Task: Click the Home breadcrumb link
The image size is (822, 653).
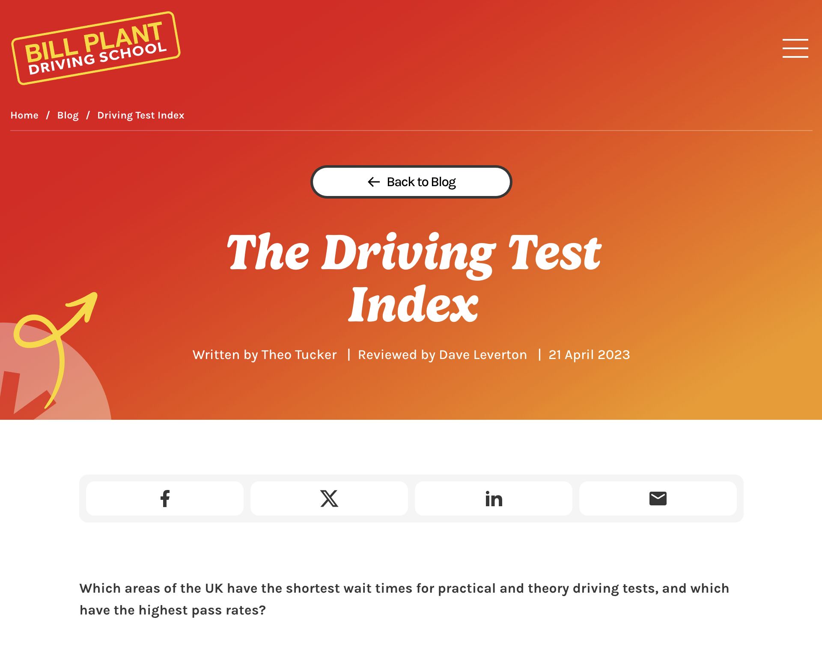Action: click(x=24, y=116)
